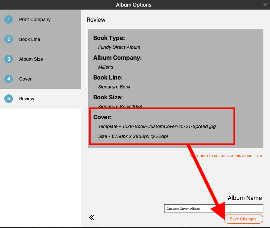
Task: Click the number 2 step circle icon
Action: pos(9,39)
